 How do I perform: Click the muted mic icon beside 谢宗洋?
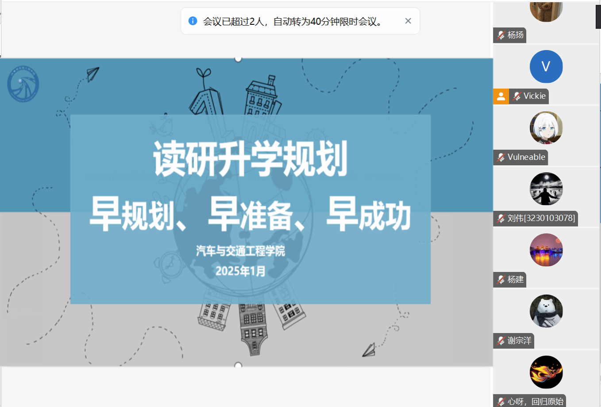coord(501,341)
